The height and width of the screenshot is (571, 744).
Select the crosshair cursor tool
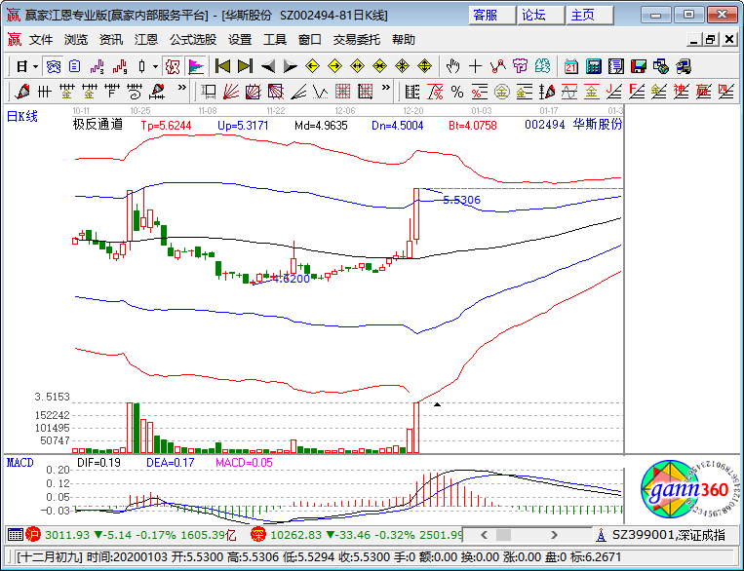click(x=476, y=66)
